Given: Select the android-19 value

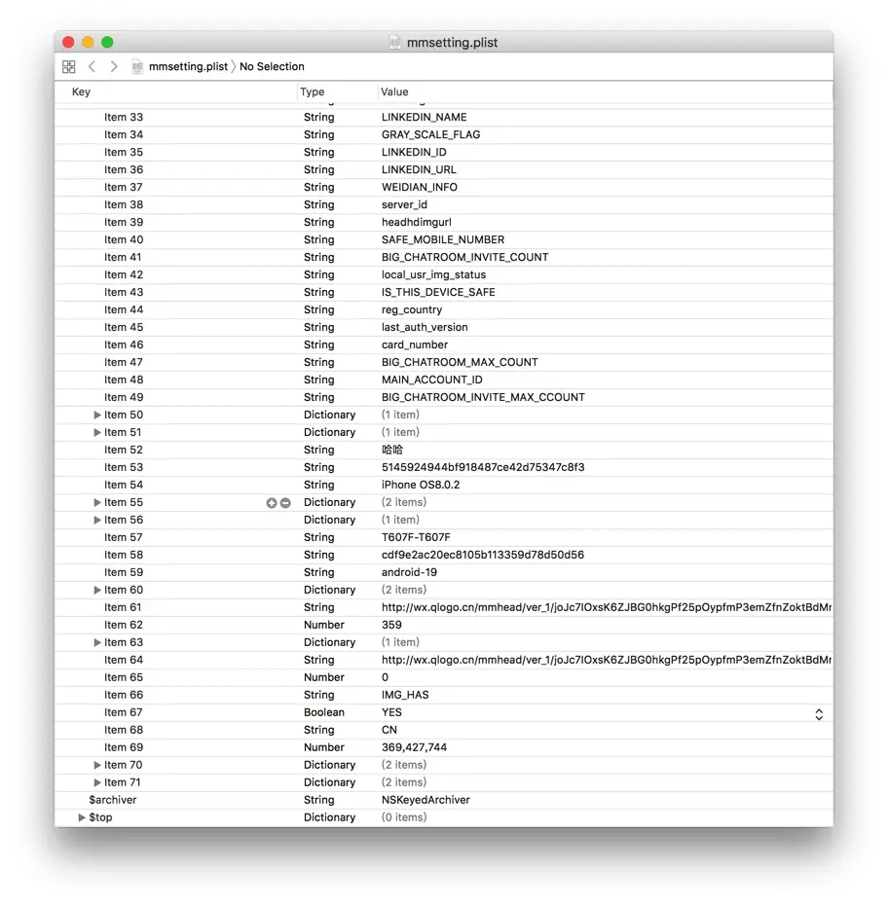Looking at the screenshot, I should tap(409, 572).
